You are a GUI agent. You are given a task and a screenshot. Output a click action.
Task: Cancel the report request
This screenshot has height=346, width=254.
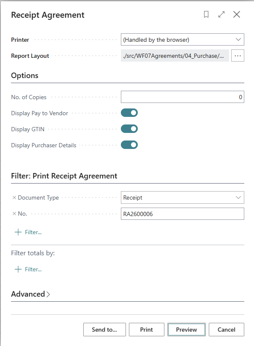[x=226, y=330]
